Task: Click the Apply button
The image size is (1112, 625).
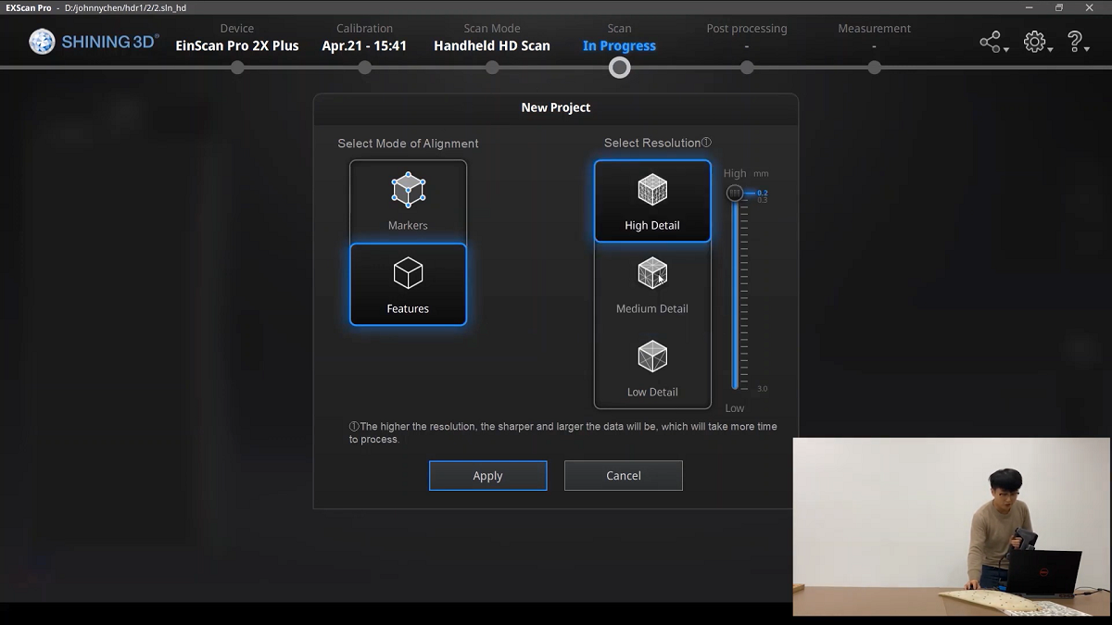Action: 487,475
